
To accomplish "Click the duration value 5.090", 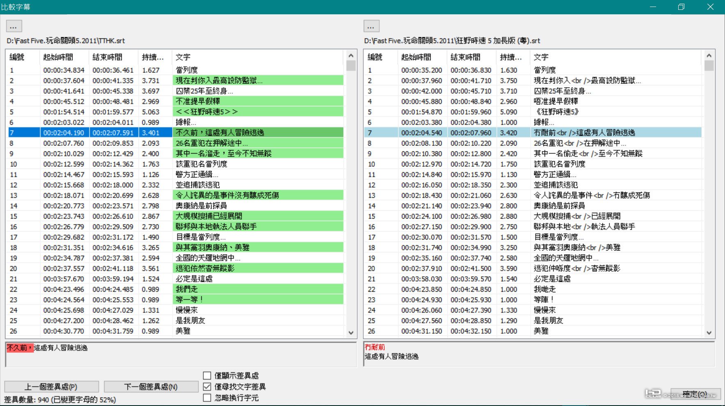I will tap(508, 112).
